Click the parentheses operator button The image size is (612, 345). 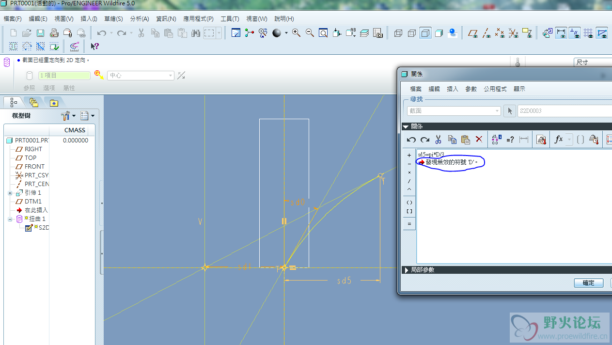[409, 203]
